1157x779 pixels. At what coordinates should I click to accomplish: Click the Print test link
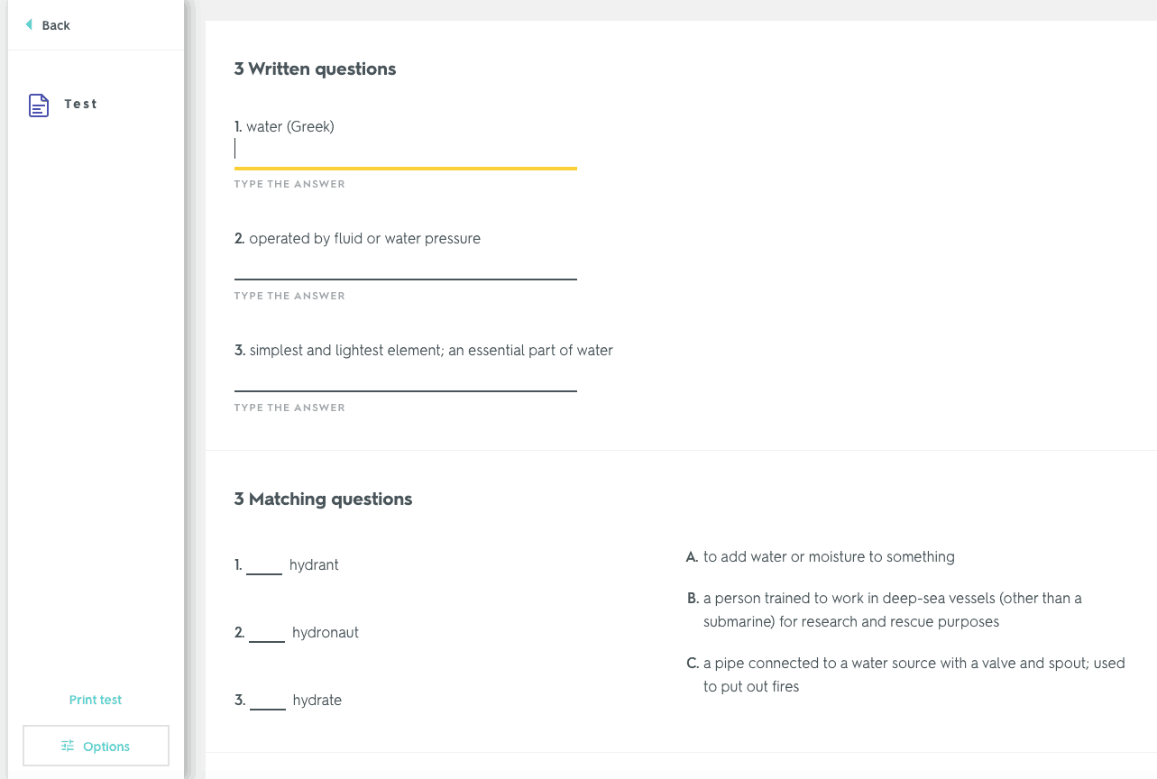tap(96, 700)
